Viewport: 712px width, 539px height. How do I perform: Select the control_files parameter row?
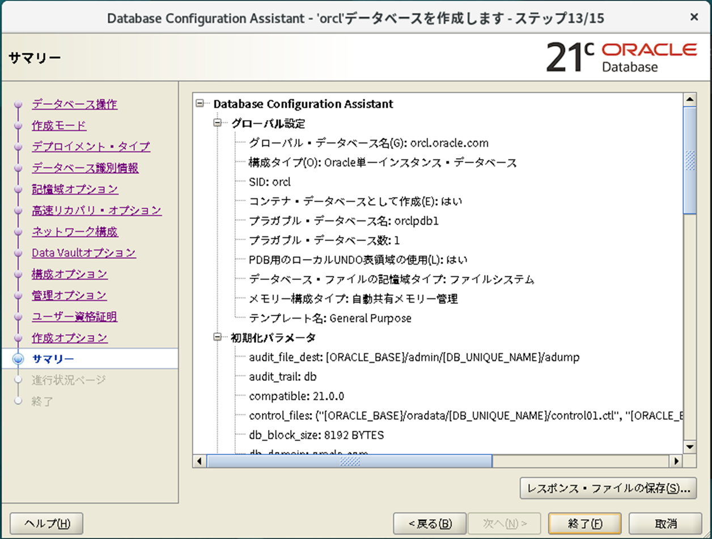coord(465,415)
